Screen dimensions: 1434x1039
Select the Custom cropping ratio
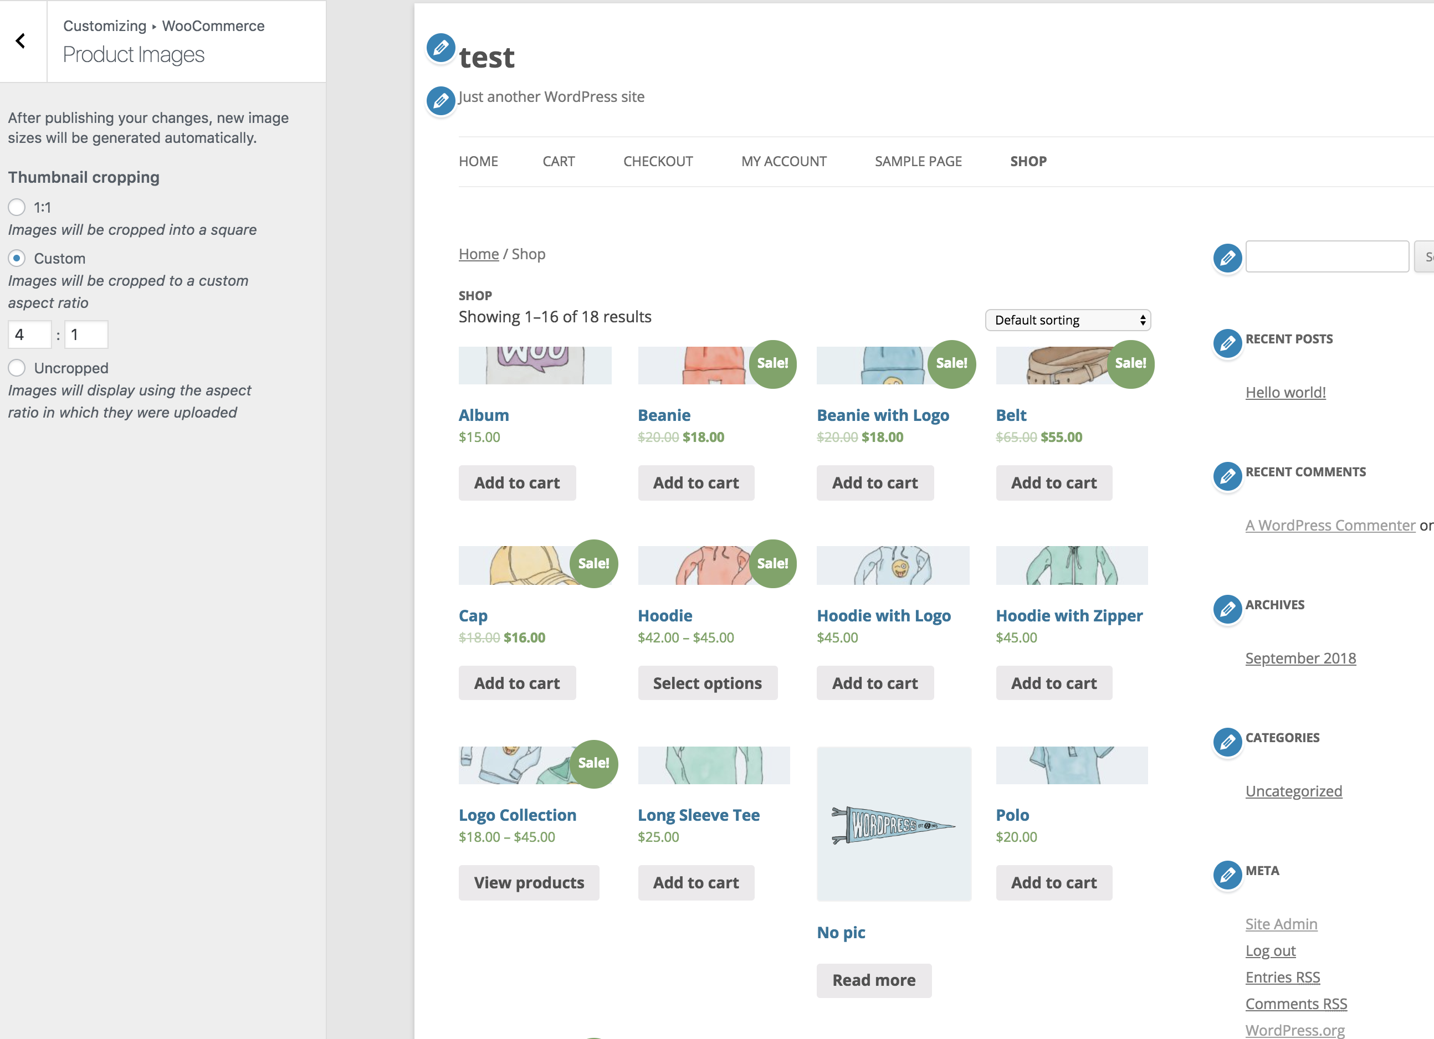click(17, 258)
